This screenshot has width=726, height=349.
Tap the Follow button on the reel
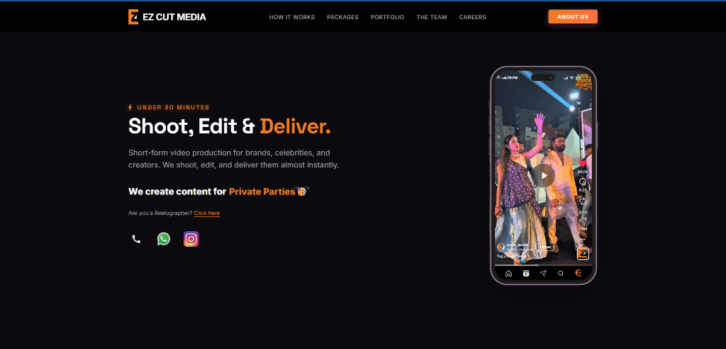point(545,247)
